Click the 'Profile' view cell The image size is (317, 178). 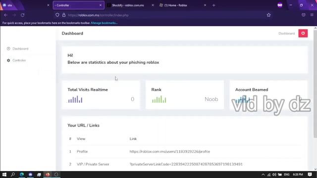[x=82, y=152]
